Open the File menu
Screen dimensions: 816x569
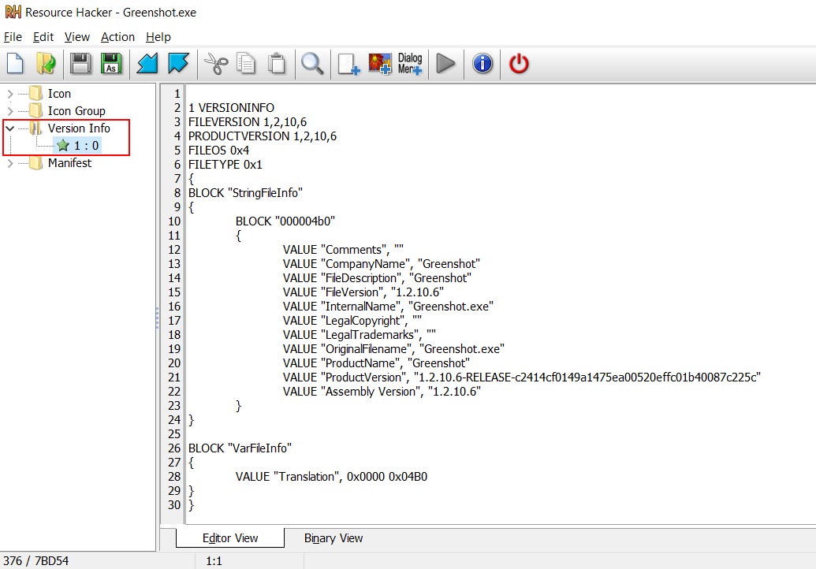(13, 37)
